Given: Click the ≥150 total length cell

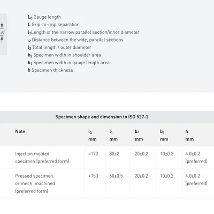Looking at the screenshot, I should click(x=93, y=176).
